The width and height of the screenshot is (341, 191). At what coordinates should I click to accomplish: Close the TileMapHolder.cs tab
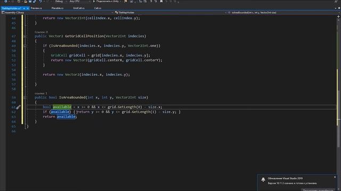[x=28, y=8]
